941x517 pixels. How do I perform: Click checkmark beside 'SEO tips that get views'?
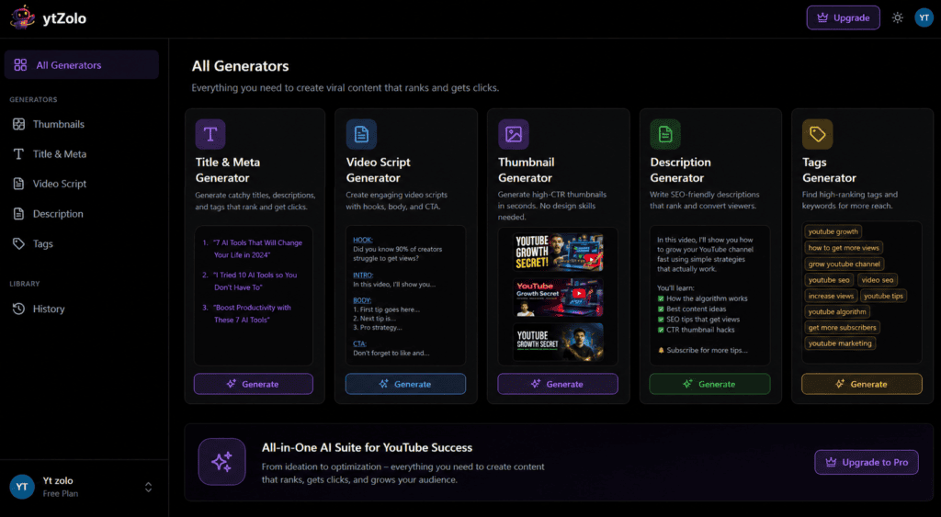[661, 320]
